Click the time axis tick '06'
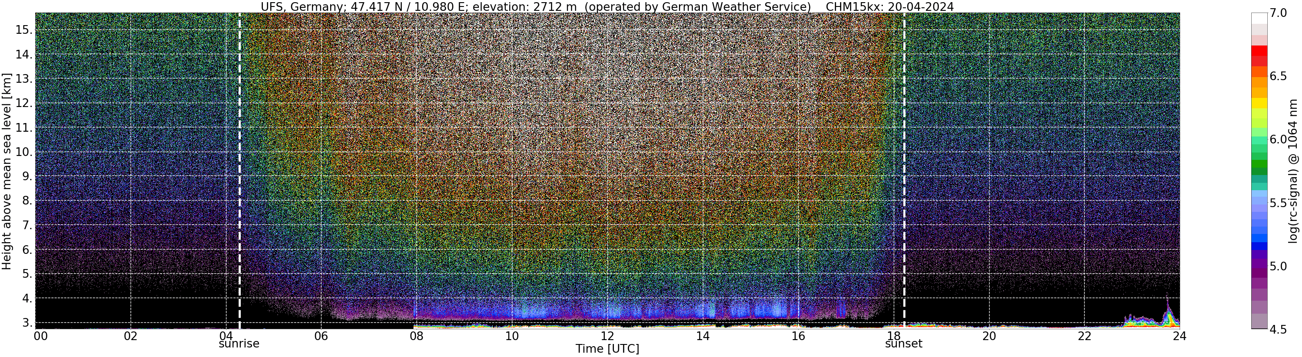The width and height of the screenshot is (1302, 357). pyautogui.click(x=321, y=336)
